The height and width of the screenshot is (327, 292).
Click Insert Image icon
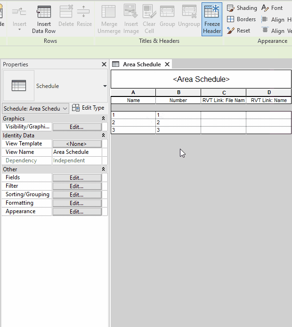pos(130,11)
